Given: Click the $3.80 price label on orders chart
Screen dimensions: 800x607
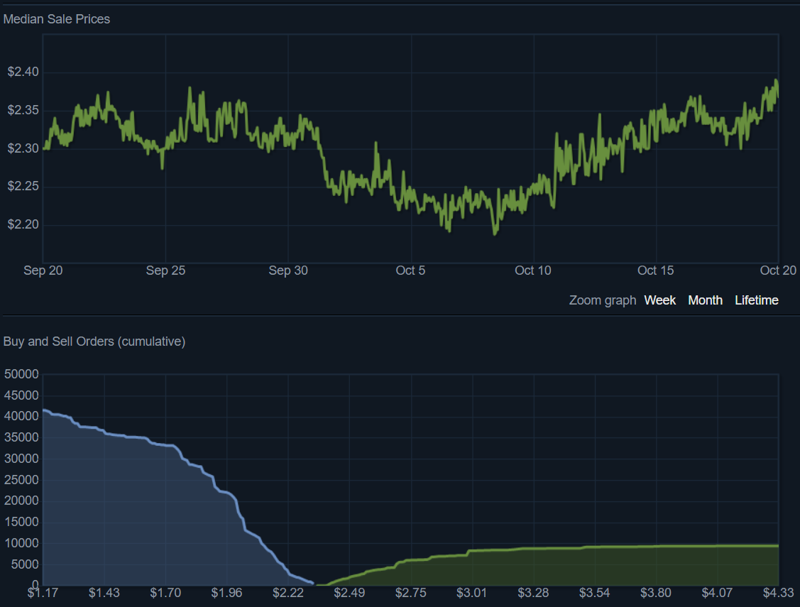Looking at the screenshot, I should 656,593.
